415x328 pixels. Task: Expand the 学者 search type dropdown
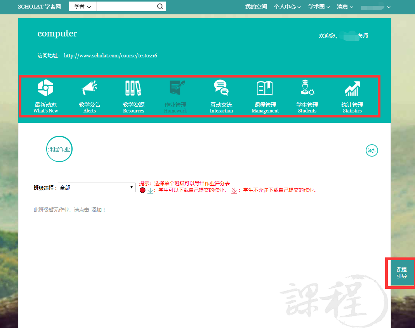[83, 7]
